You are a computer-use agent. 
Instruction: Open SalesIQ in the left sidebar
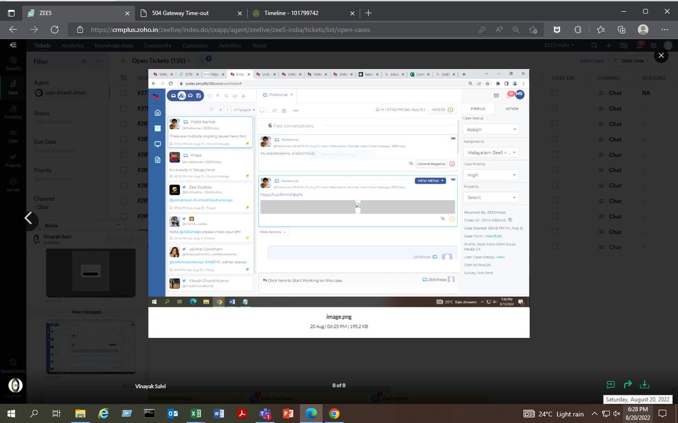coord(13,62)
